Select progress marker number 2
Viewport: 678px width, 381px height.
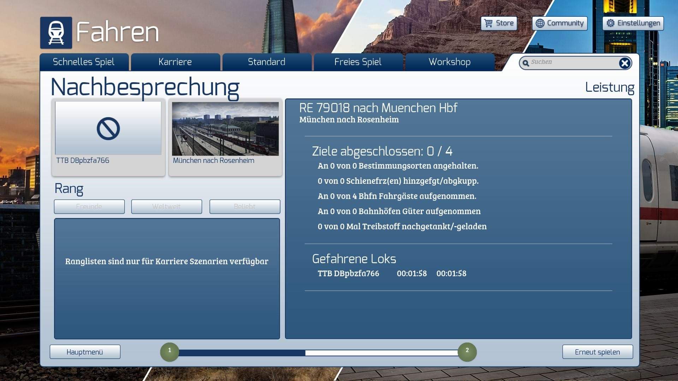(467, 352)
